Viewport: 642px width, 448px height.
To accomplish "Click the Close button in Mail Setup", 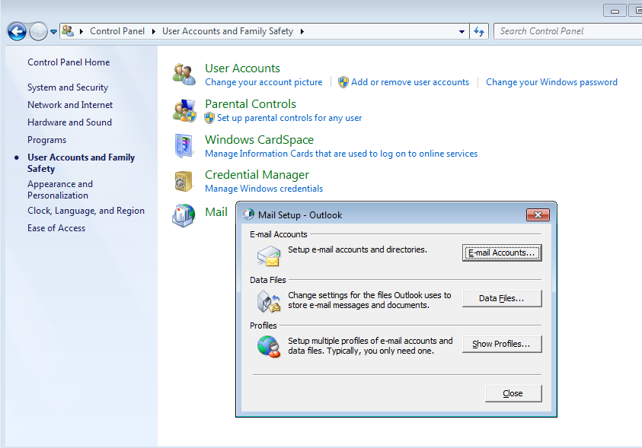I will pyautogui.click(x=513, y=393).
